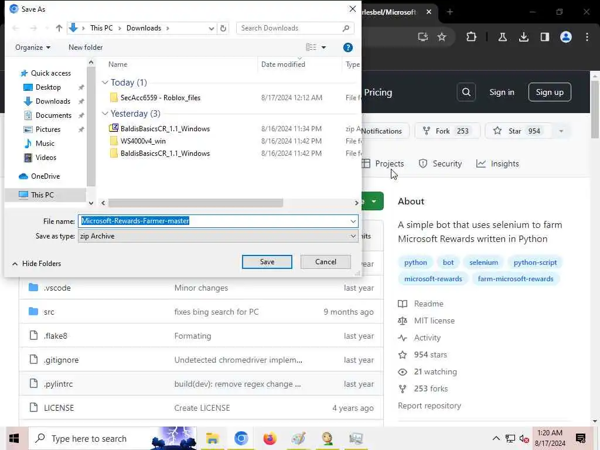The width and height of the screenshot is (600, 450).
Task: Open a new Chrome tab
Action: coord(450,12)
